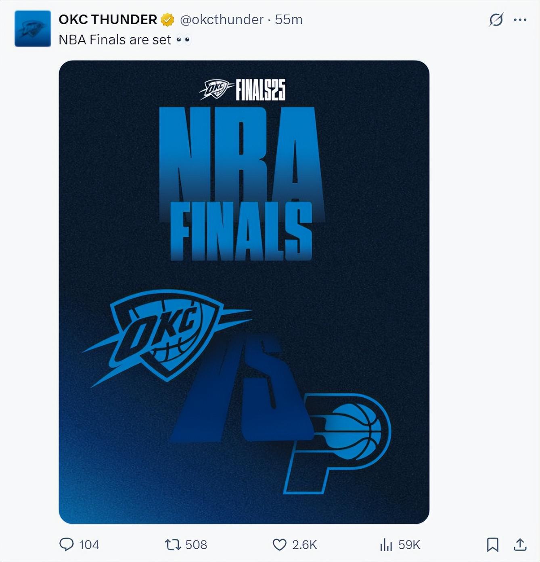Repost the tweet via retweet arrows icon

tap(173, 544)
